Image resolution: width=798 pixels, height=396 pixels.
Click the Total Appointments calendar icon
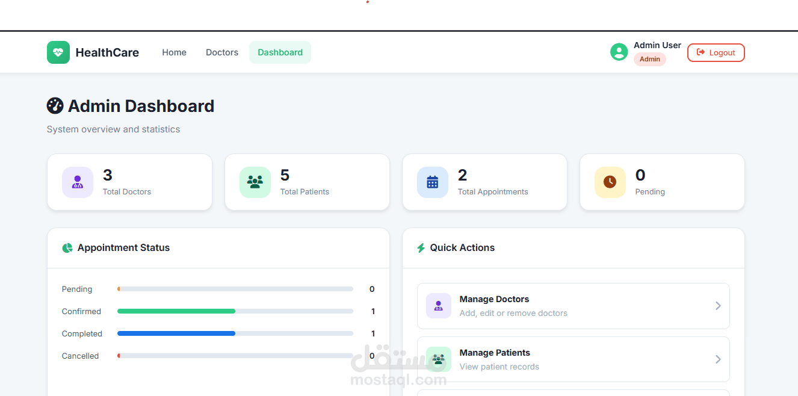pyautogui.click(x=433, y=182)
